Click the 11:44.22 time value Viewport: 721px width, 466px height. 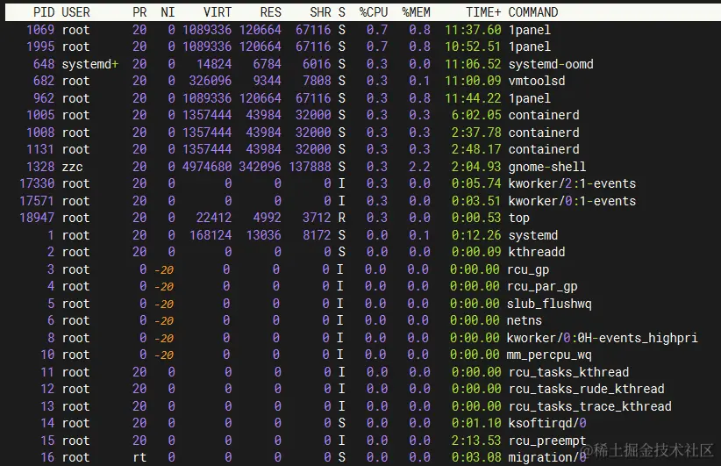(473, 98)
